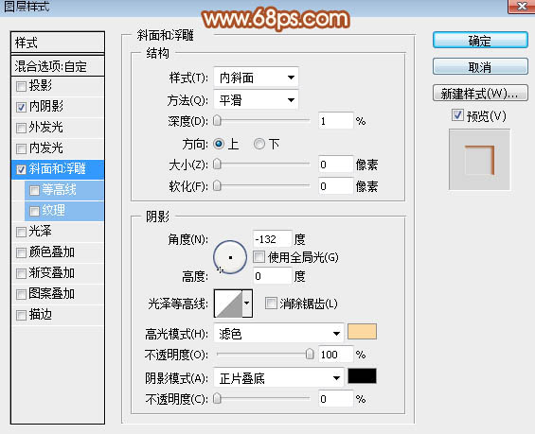The height and width of the screenshot is (434, 535).
Task: Uncheck the 内阴影 inner shadow checkbox
Action: click(21, 107)
